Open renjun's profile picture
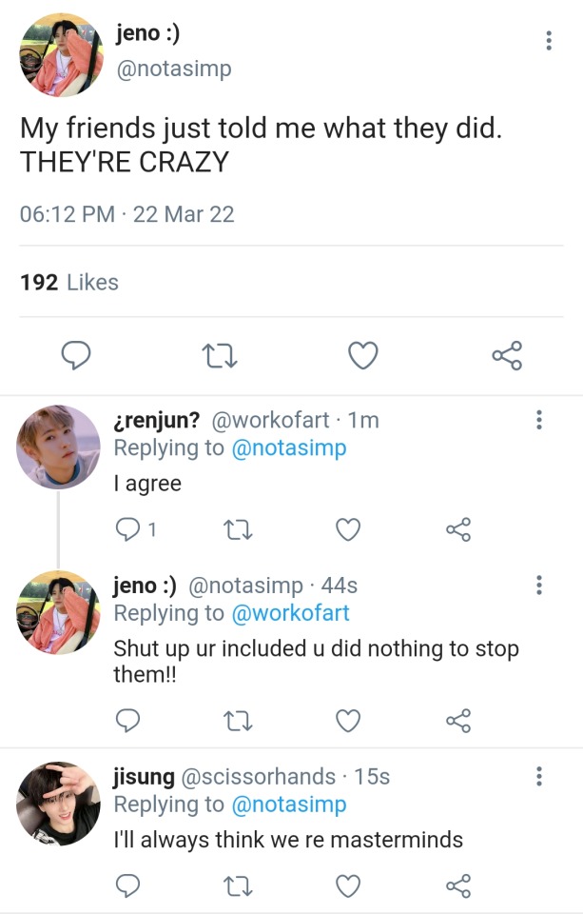The height and width of the screenshot is (914, 583). [58, 447]
